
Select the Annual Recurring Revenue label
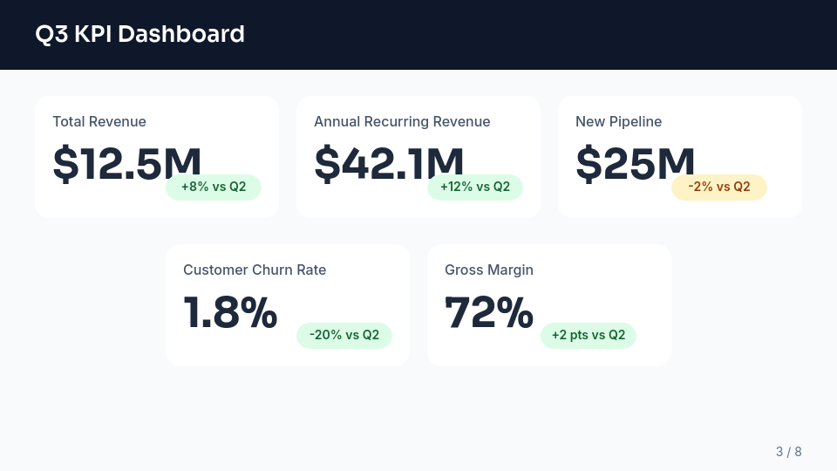(x=402, y=121)
